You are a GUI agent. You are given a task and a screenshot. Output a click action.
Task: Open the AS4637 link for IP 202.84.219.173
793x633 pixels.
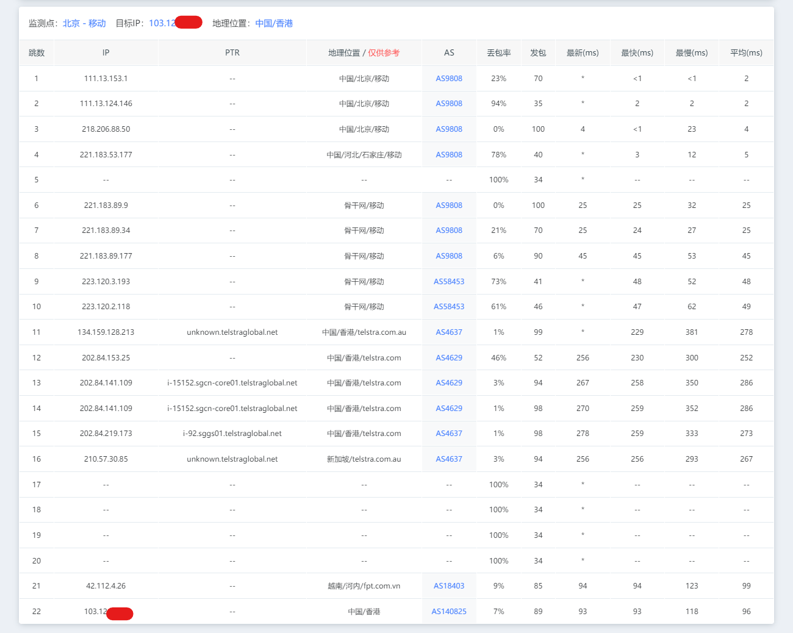[449, 434]
